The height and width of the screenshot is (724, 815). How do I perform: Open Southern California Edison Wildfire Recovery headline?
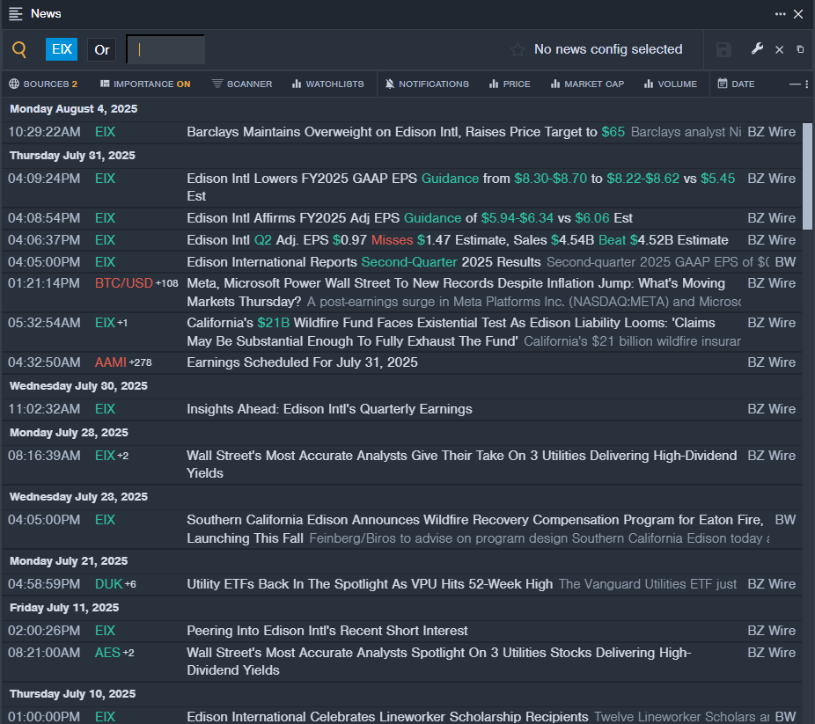[x=475, y=529]
